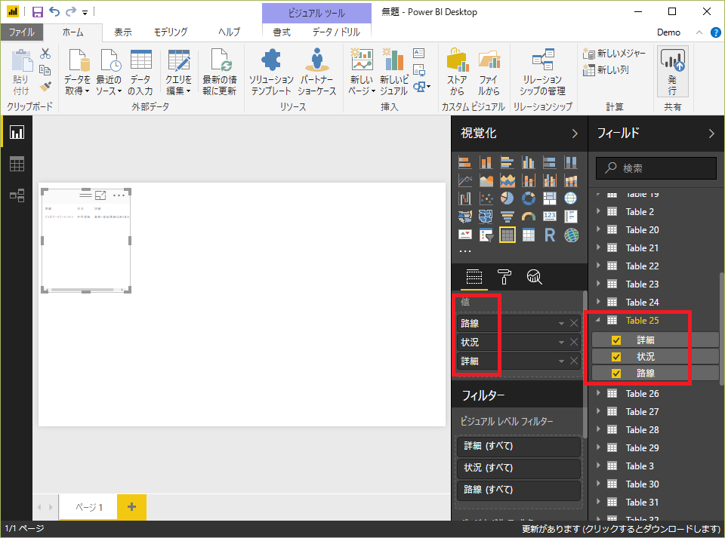
Task: Collapse the フィールド pane chevron
Action: (711, 134)
